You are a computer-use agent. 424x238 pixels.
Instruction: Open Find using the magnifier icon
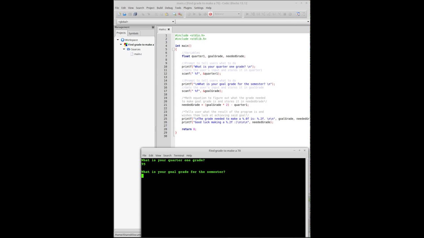point(175,14)
